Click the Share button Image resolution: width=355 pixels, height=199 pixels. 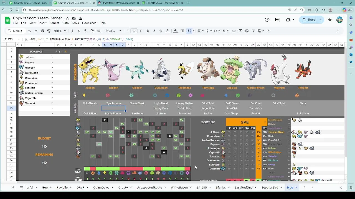pos(309,20)
